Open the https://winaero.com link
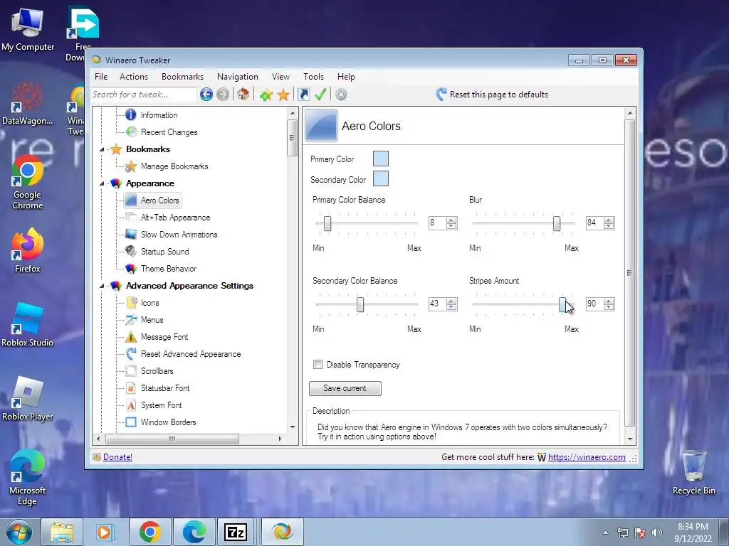729x546 pixels. pyautogui.click(x=587, y=457)
